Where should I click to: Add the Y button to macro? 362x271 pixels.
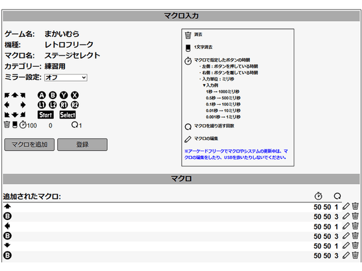click(x=64, y=95)
